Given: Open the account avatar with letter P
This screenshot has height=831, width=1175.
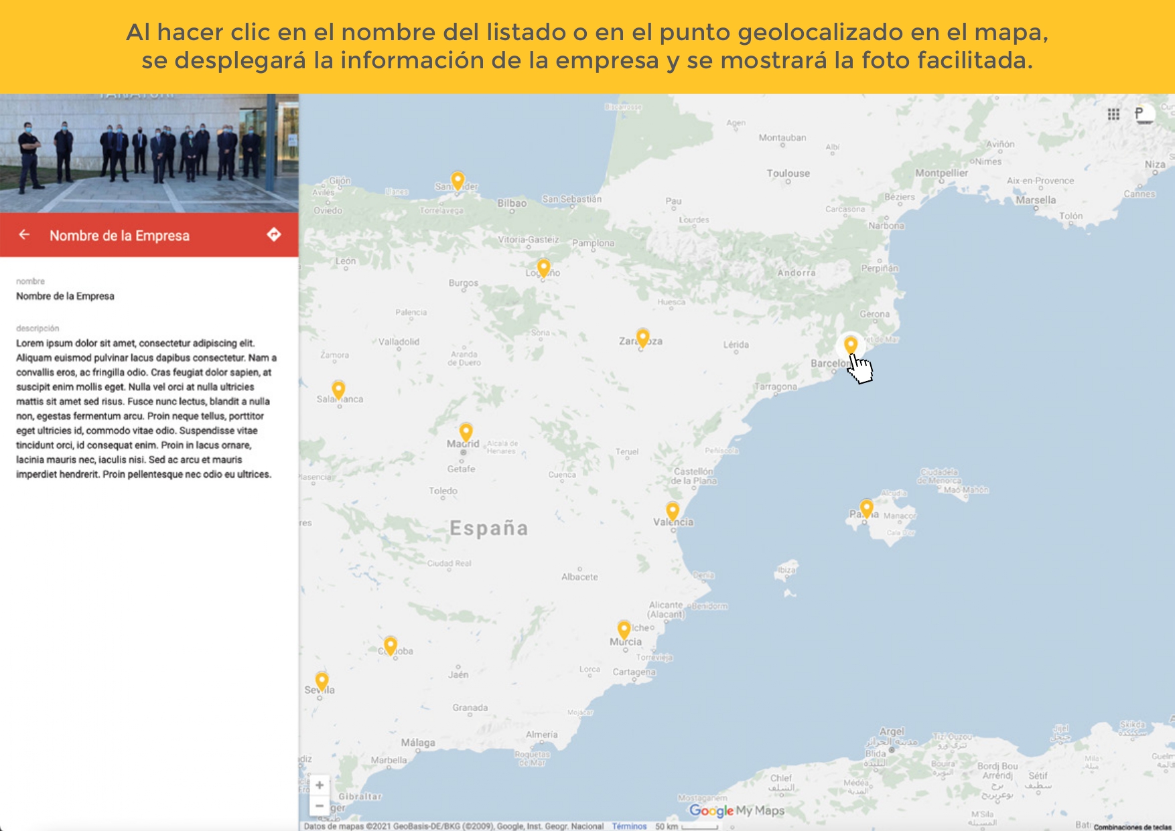Looking at the screenshot, I should [1144, 115].
